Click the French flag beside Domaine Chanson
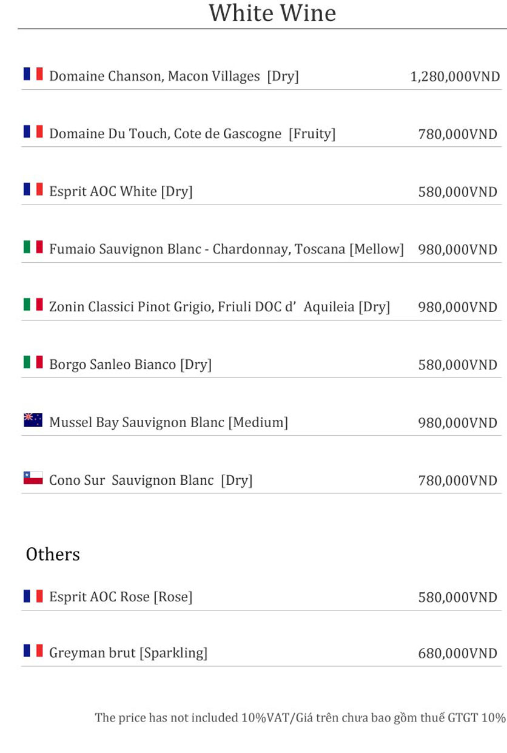 click(x=33, y=75)
